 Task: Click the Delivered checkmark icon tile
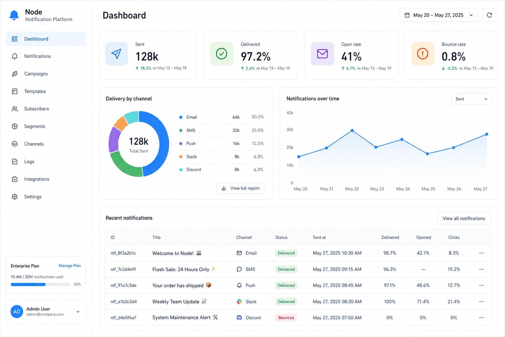[x=222, y=54]
